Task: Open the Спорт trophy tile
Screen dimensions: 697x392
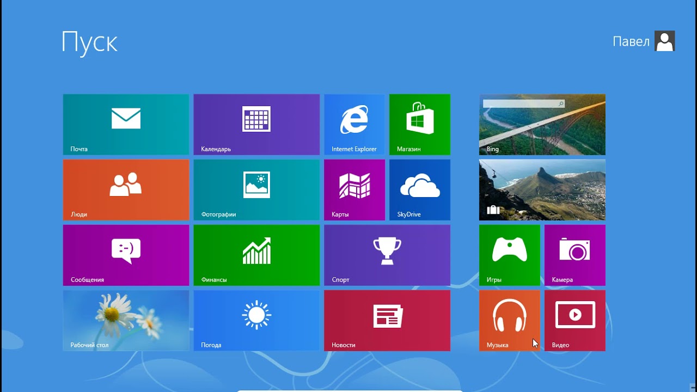Action: tap(387, 255)
